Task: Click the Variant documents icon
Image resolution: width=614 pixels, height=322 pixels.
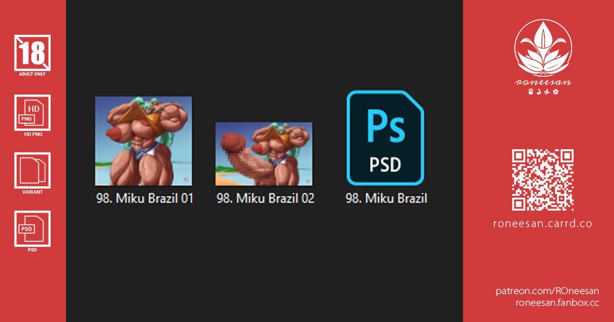Action: coord(32,171)
